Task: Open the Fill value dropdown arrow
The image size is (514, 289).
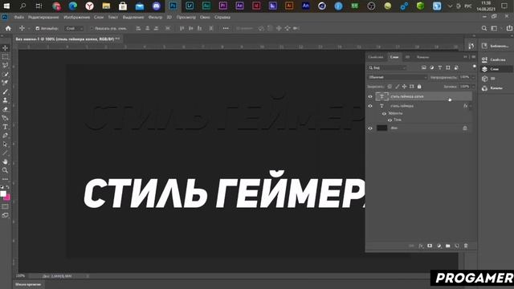Action: pos(473,87)
